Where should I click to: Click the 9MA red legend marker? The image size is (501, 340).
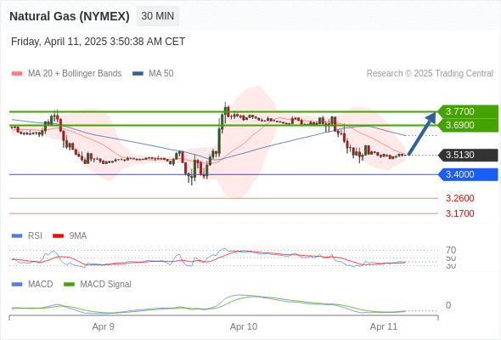click(x=58, y=236)
